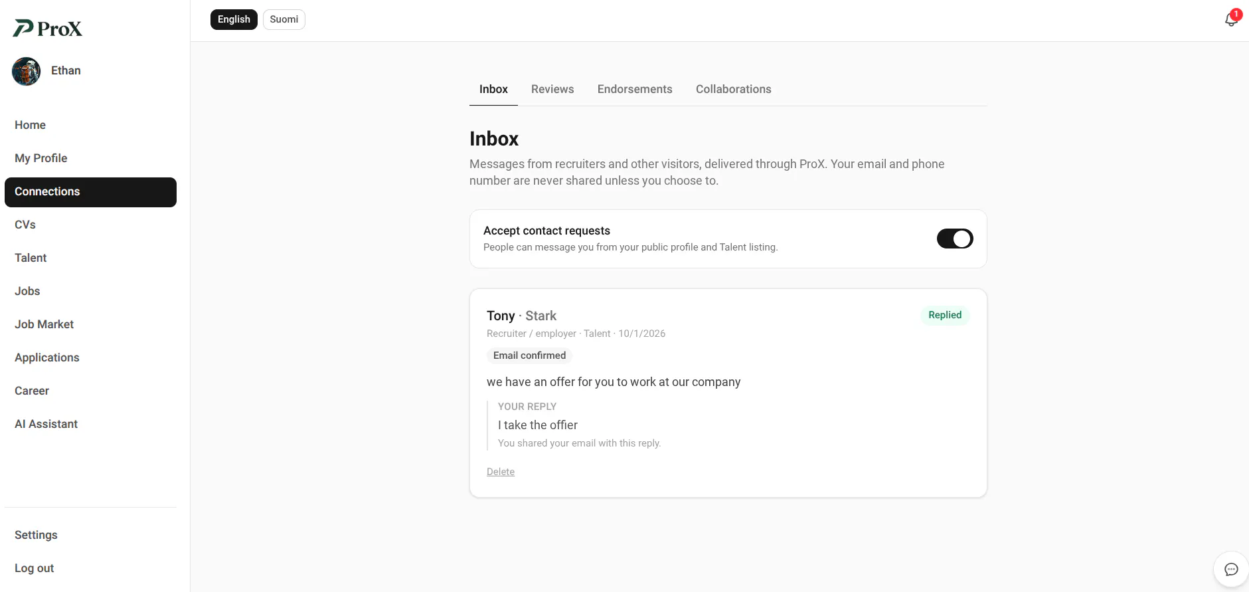Viewport: 1249px width, 592px height.
Task: Select the Inbox tab
Action: (493, 89)
